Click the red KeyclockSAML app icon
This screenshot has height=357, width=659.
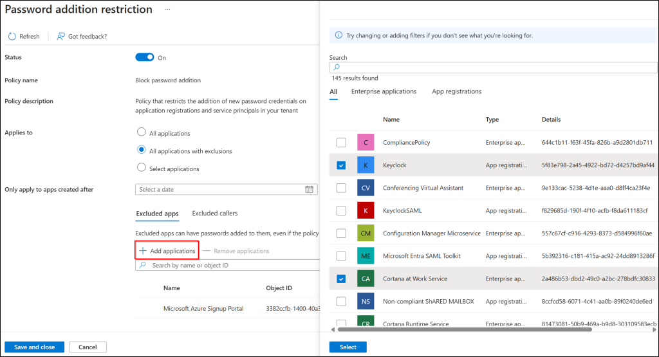[366, 210]
